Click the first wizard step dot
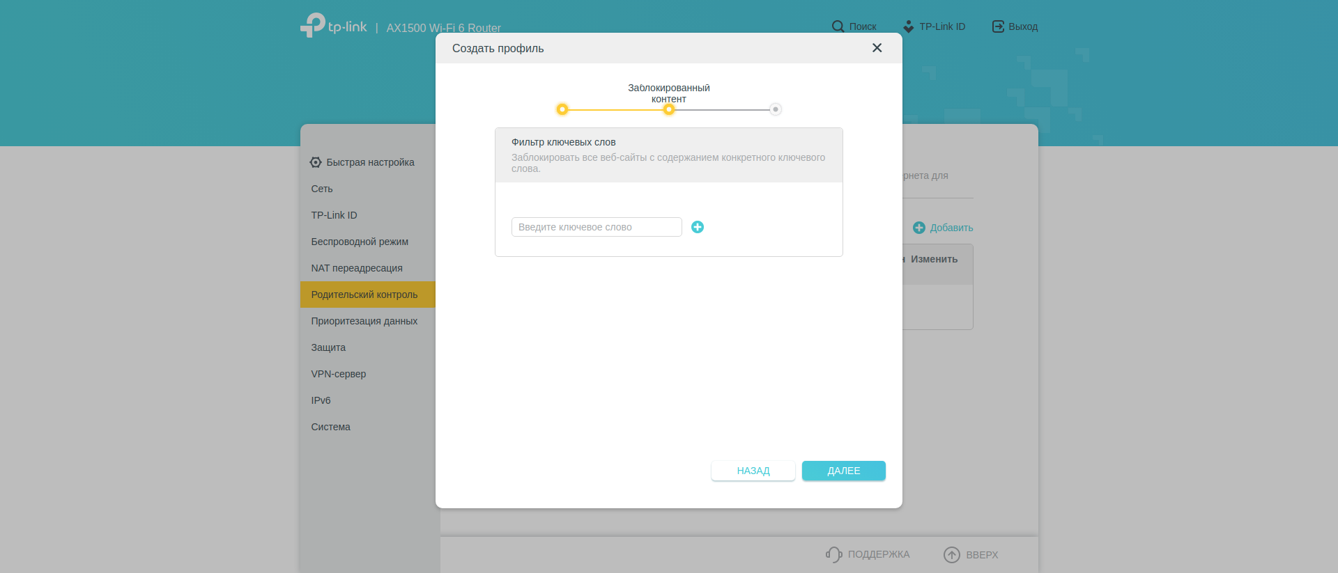 pos(562,109)
